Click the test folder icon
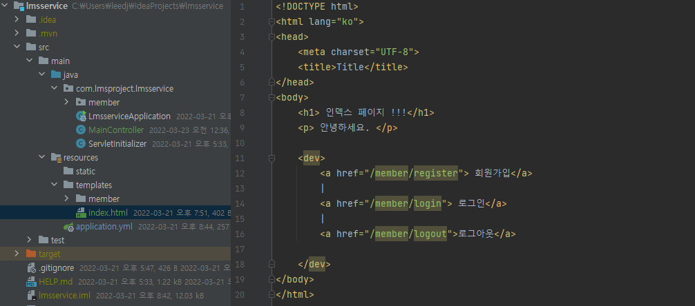This screenshot has height=306, width=695. pyautogui.click(x=43, y=240)
